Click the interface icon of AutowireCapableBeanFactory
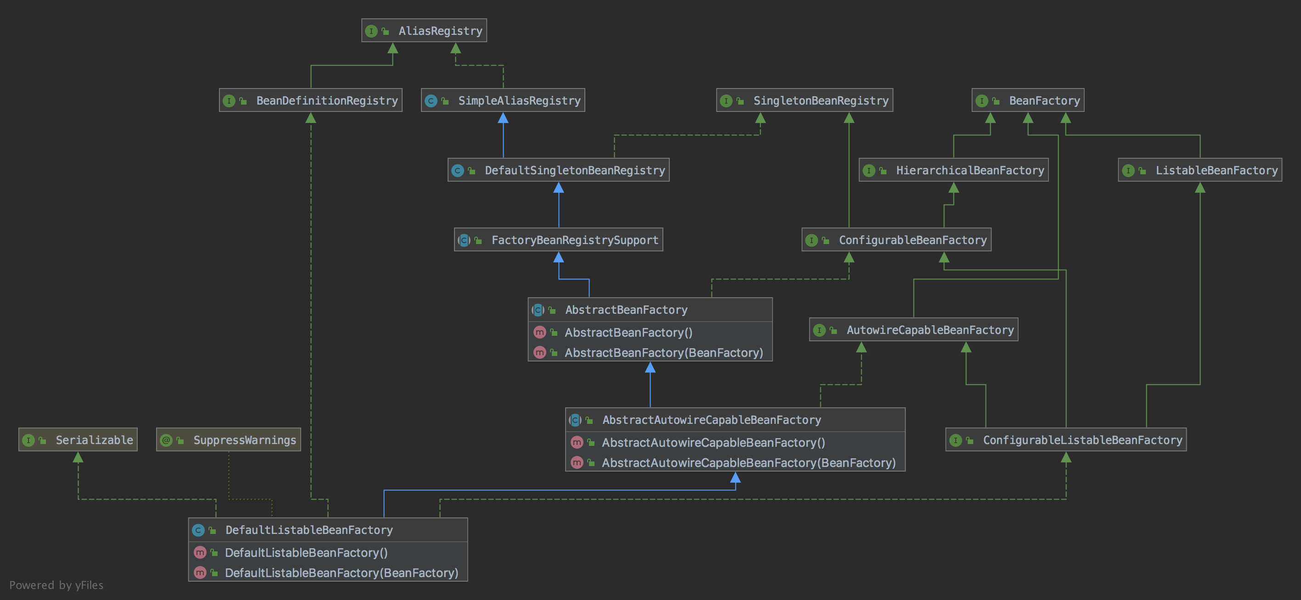The width and height of the screenshot is (1301, 600). tap(819, 330)
